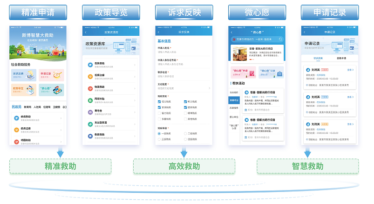Check the 多重残疾 checkbox
The height and width of the screenshot is (204, 374).
pyautogui.click(x=159, y=119)
